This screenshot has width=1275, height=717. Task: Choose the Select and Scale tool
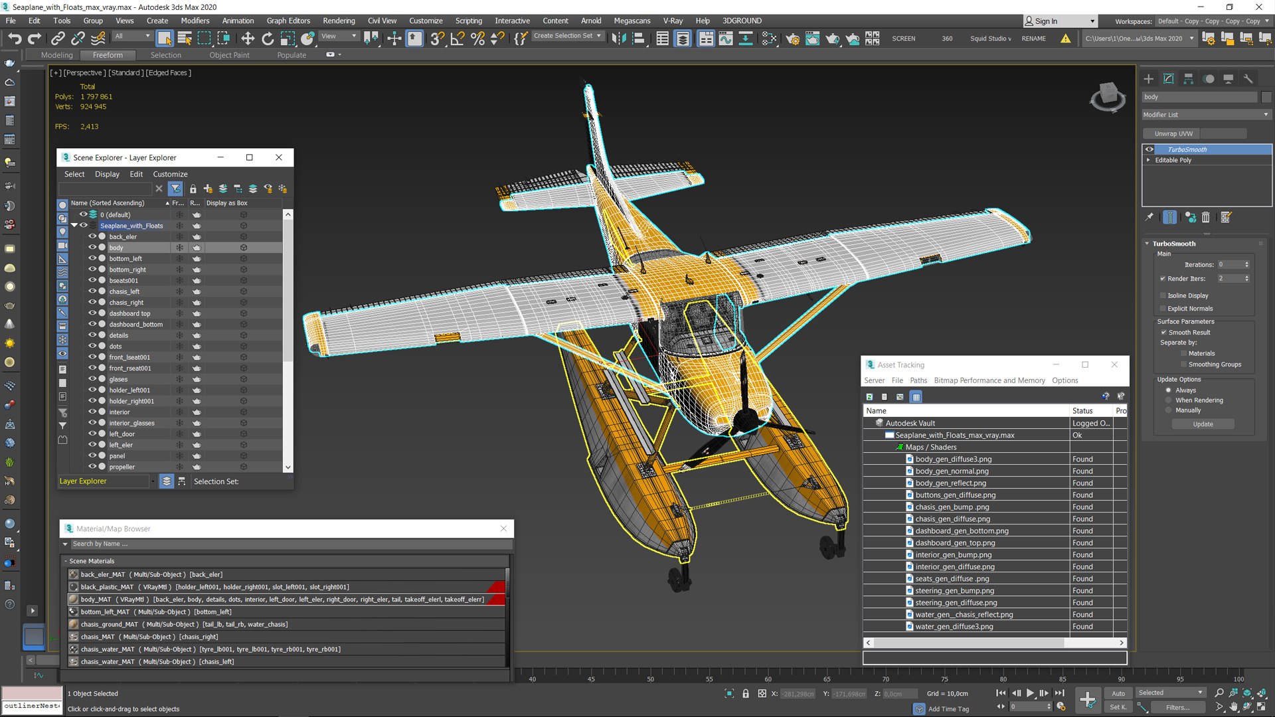click(288, 39)
